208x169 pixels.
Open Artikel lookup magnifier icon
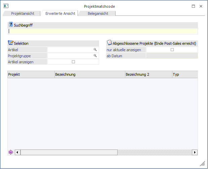coord(95,49)
